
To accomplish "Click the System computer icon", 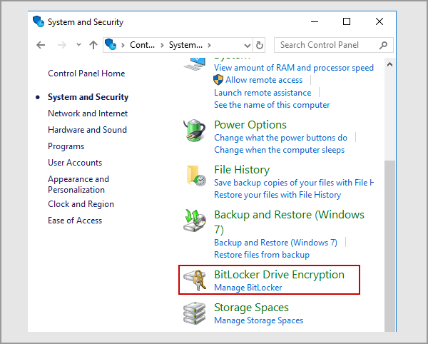I will pyautogui.click(x=194, y=64).
